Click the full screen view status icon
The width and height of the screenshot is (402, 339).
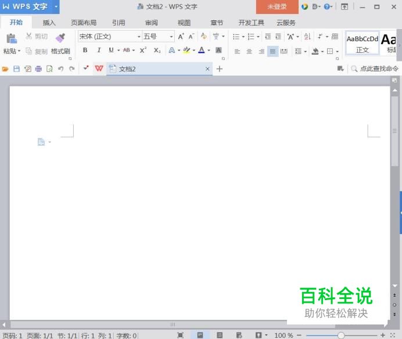click(181, 335)
